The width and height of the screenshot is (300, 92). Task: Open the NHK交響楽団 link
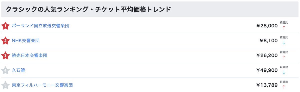tap(26, 41)
